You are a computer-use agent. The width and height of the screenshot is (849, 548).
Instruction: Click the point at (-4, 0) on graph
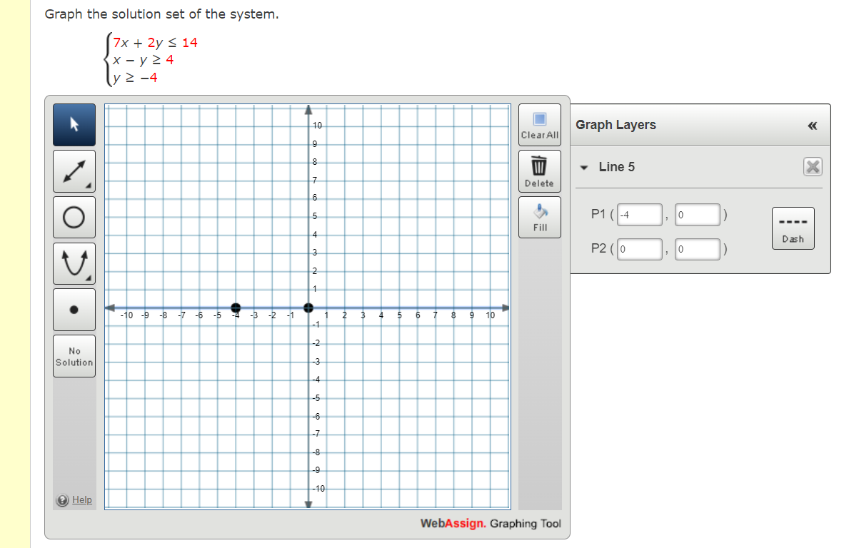click(x=236, y=308)
